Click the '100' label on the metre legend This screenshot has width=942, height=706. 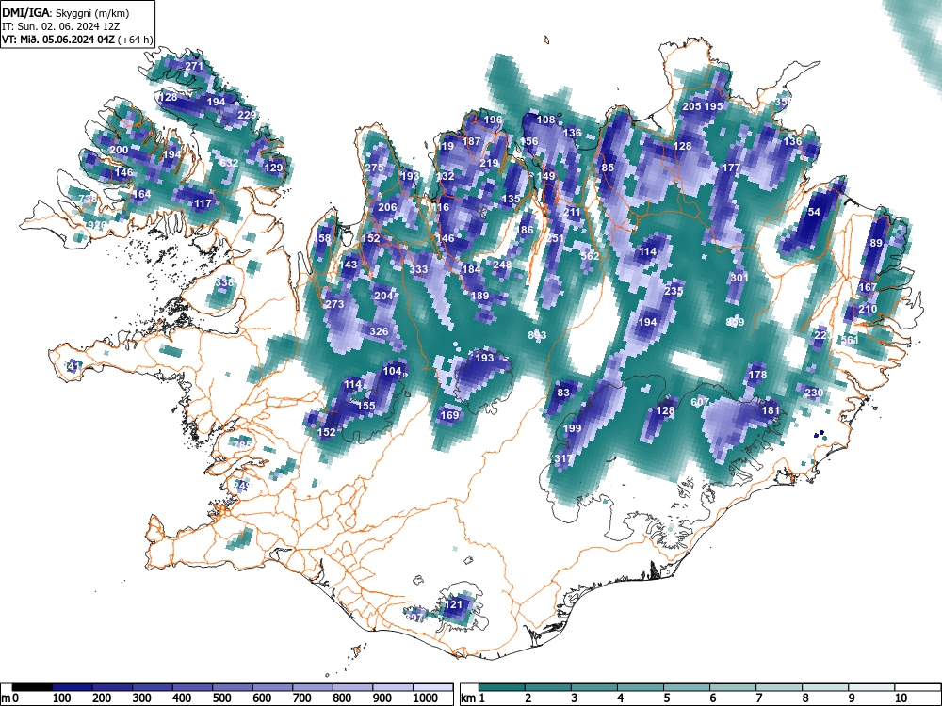[x=62, y=698]
